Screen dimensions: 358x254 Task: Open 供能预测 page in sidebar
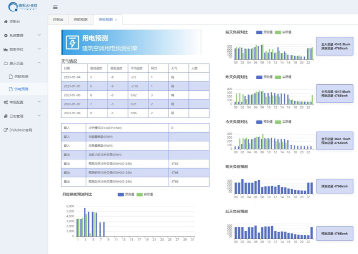click(x=21, y=77)
